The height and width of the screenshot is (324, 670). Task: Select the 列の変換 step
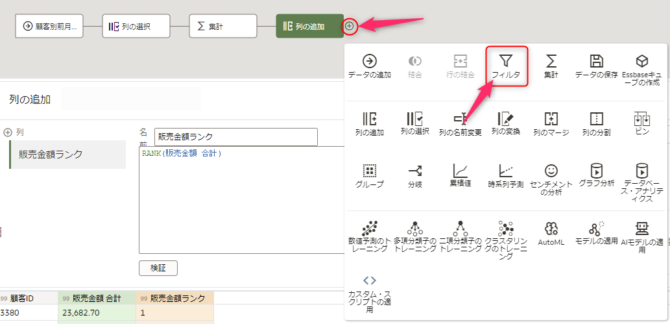tap(506, 124)
